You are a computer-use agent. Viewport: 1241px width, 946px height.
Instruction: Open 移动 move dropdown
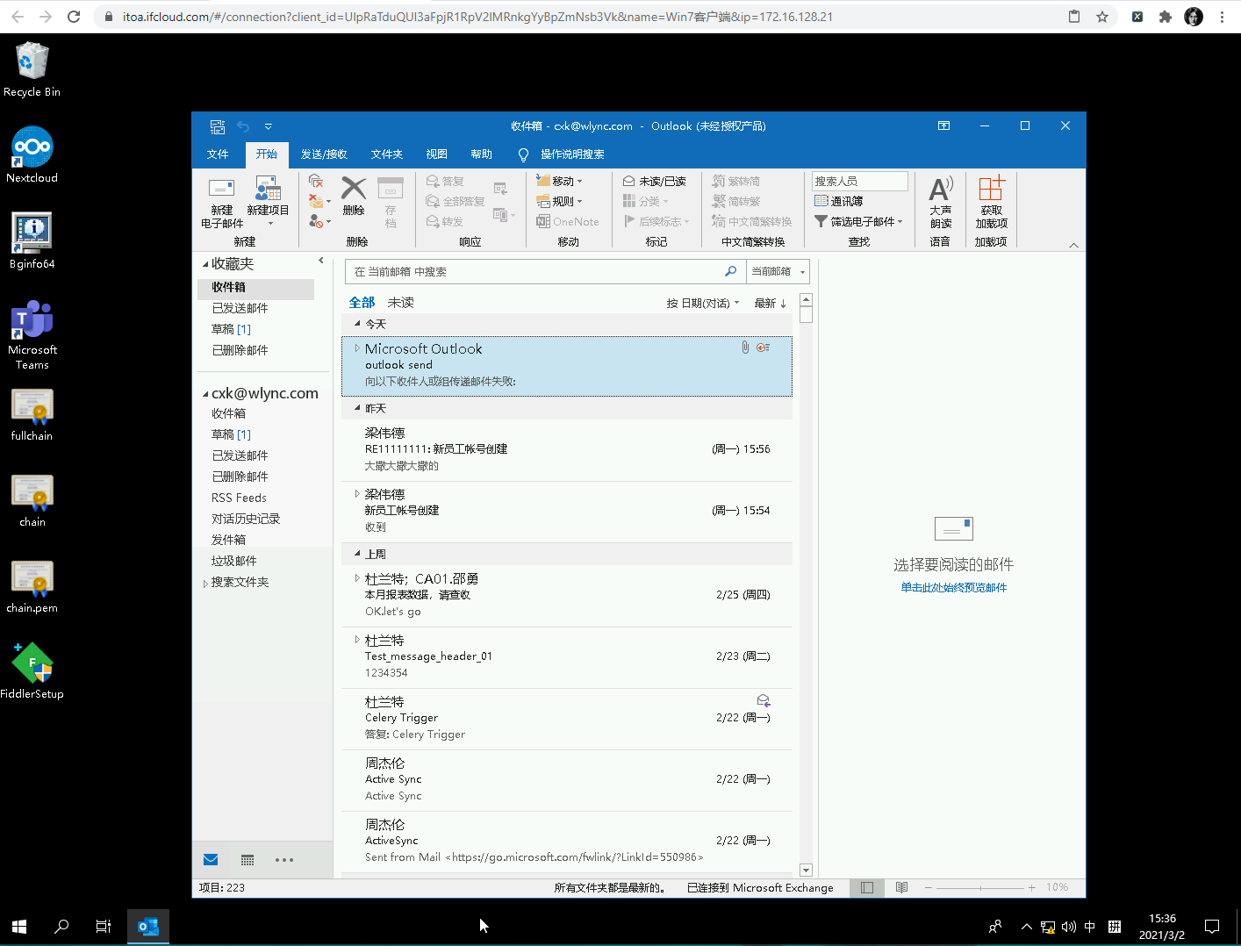click(560, 181)
